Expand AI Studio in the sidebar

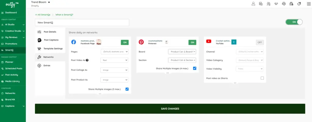pos(13,24)
